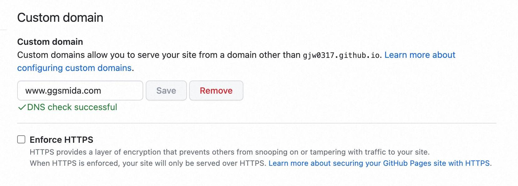
Task: Follow the 'configuring custom domains' link text
Action: coord(74,68)
